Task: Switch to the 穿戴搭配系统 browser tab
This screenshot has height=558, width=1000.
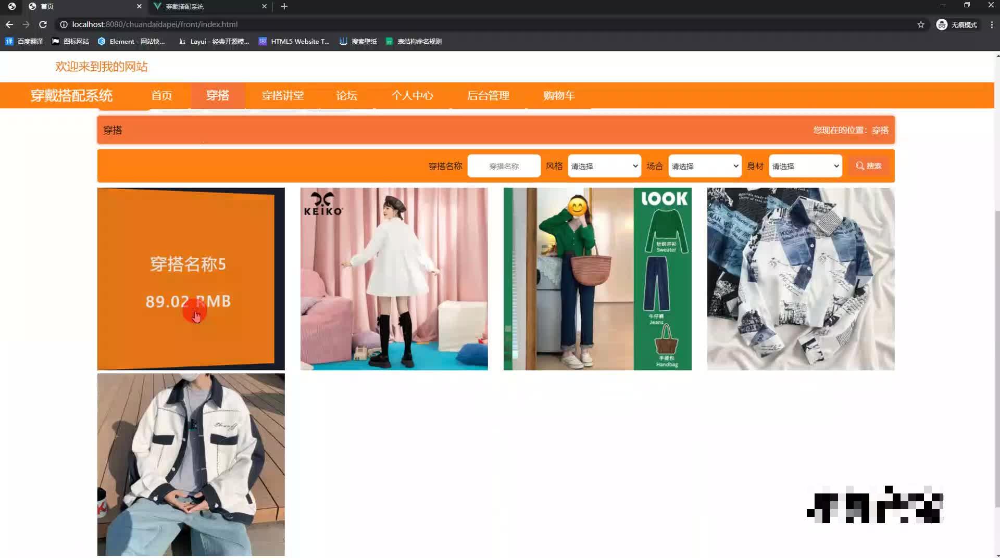Action: [208, 6]
